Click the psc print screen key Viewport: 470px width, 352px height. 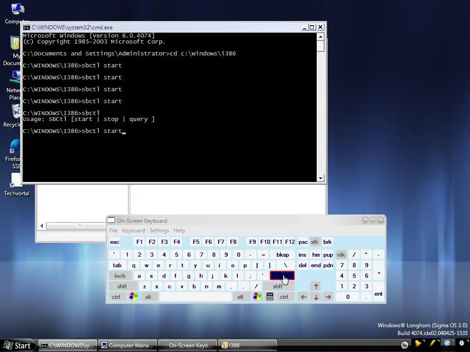click(x=303, y=242)
